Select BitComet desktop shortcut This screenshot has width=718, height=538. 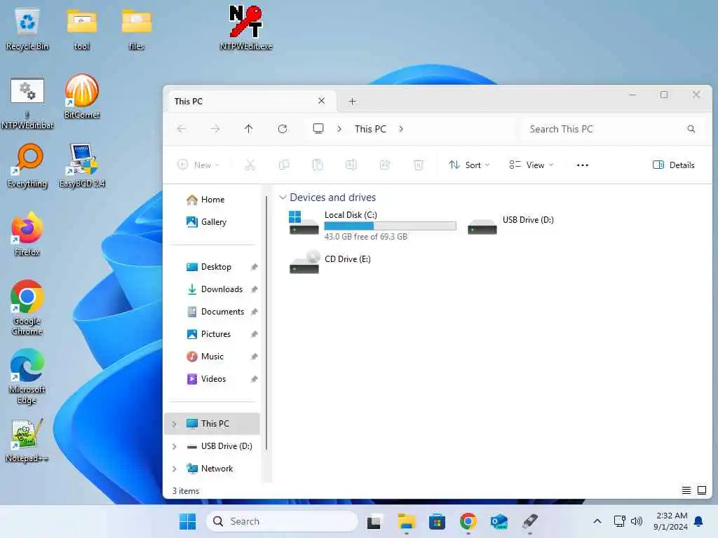(x=82, y=97)
